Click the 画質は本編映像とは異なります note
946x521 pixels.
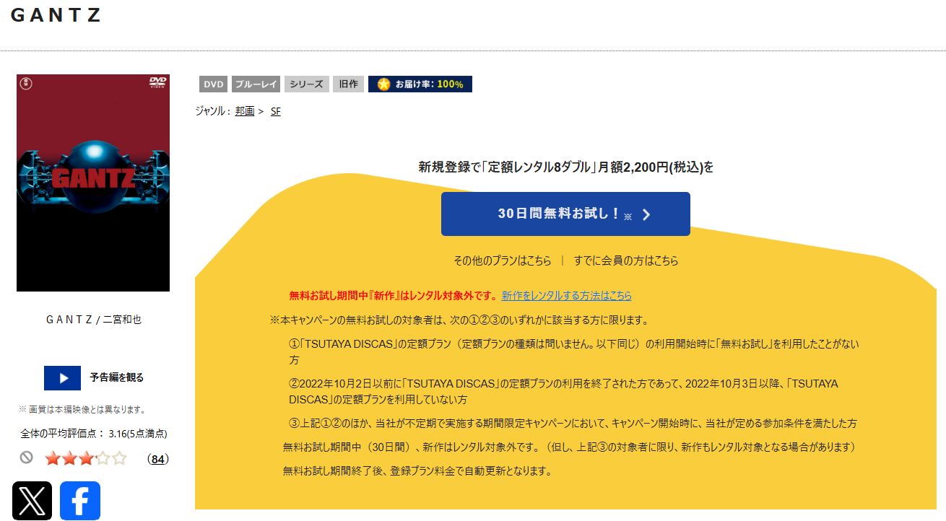click(x=82, y=409)
